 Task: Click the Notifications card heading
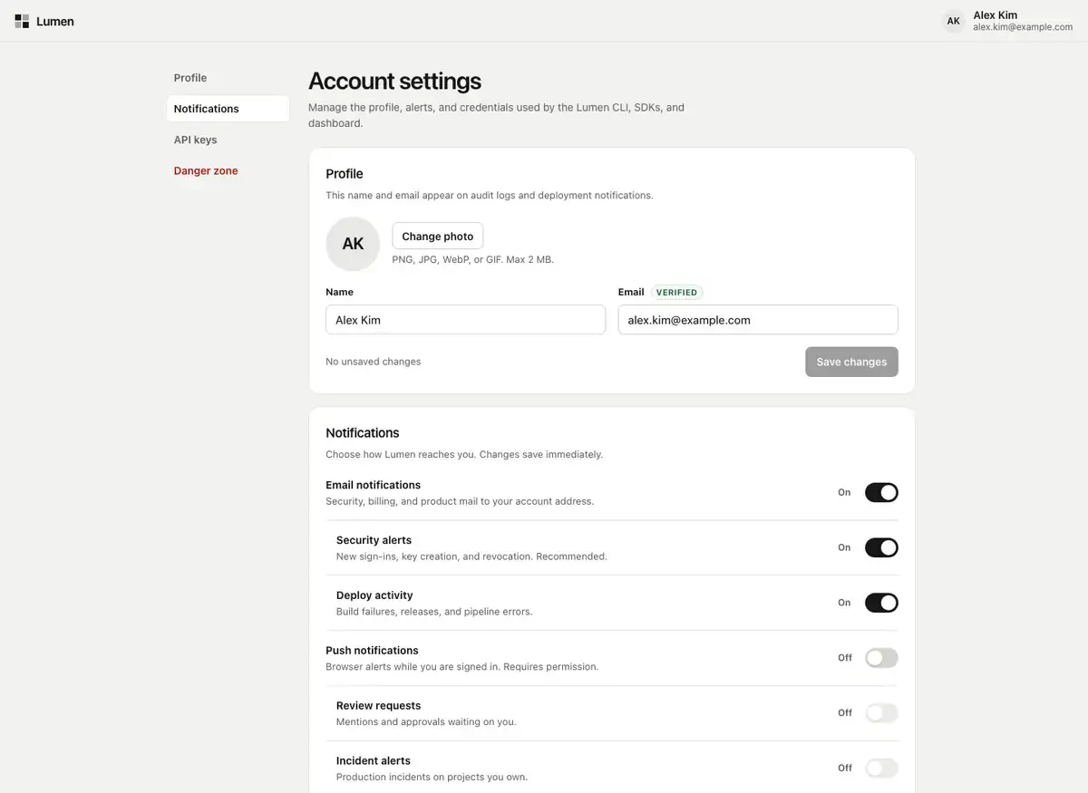point(363,433)
